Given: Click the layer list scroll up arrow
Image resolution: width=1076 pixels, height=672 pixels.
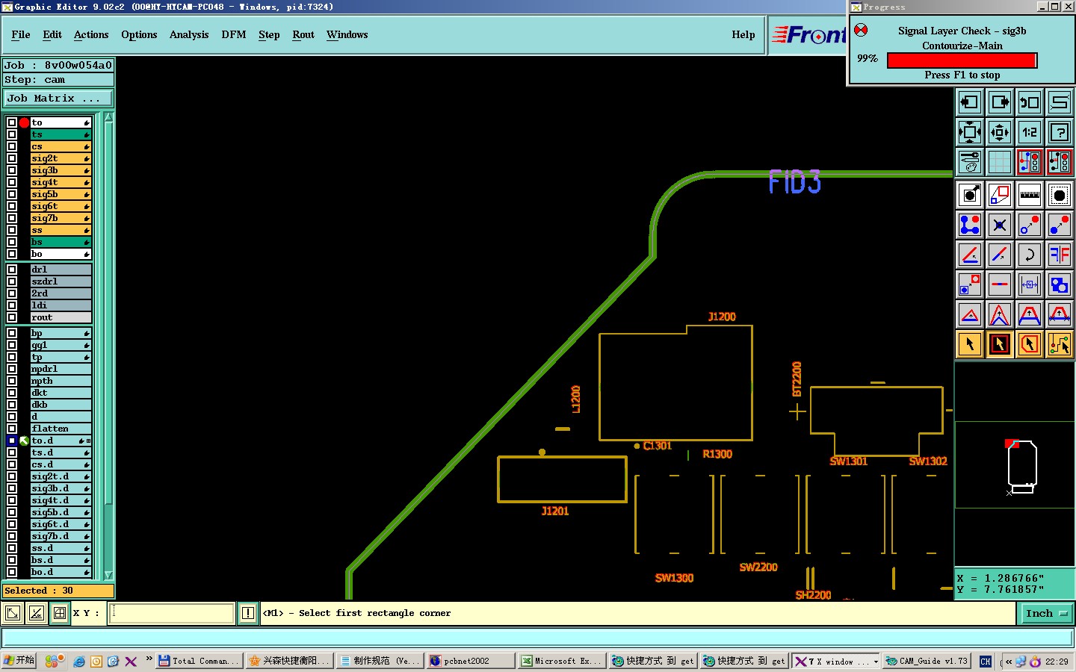Looking at the screenshot, I should tap(108, 117).
